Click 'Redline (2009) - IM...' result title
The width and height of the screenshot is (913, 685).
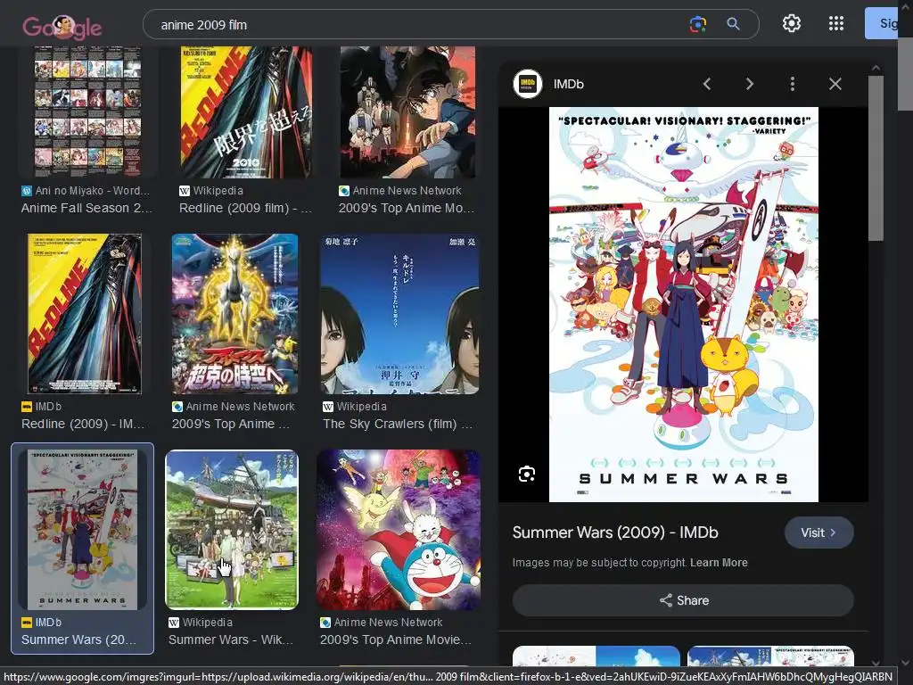click(83, 424)
